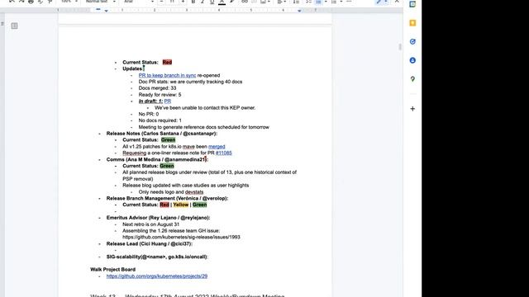Image resolution: width=529 pixels, height=297 pixels.
Task: Click the right indent marker on the ruler
Action: pyautogui.click(x=299, y=11)
